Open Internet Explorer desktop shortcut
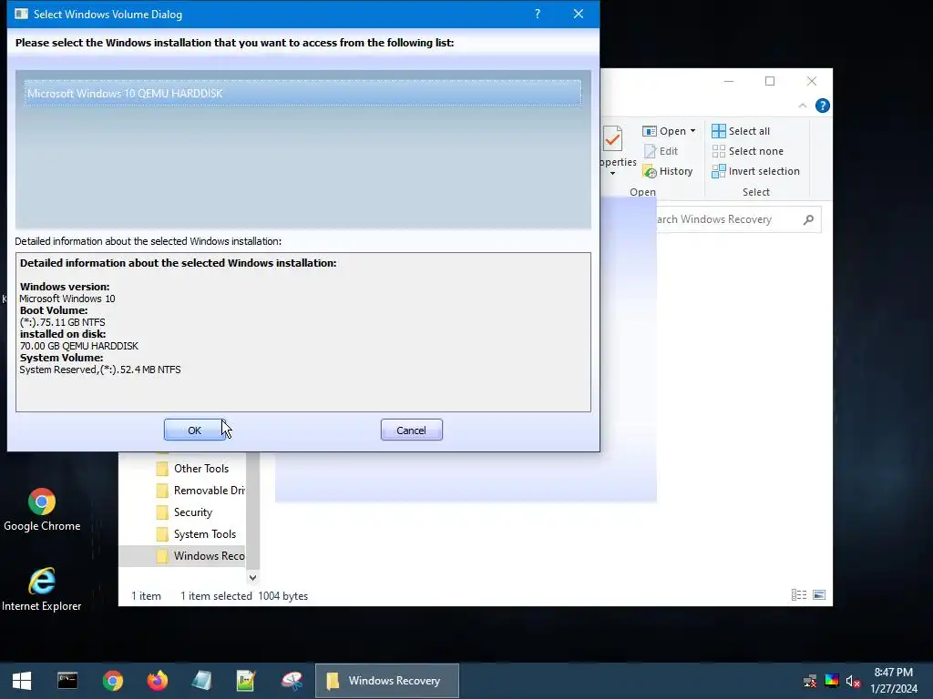 [42, 590]
